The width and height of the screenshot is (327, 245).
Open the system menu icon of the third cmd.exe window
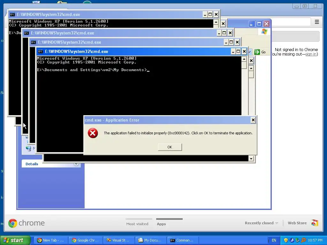pos(26,33)
